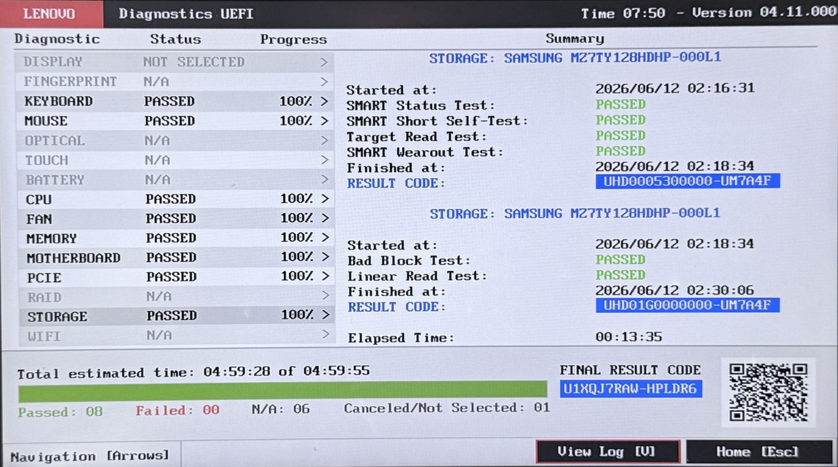This screenshot has width=838, height=467.
Task: Select the MOUSE diagnostic name
Action: coord(46,121)
